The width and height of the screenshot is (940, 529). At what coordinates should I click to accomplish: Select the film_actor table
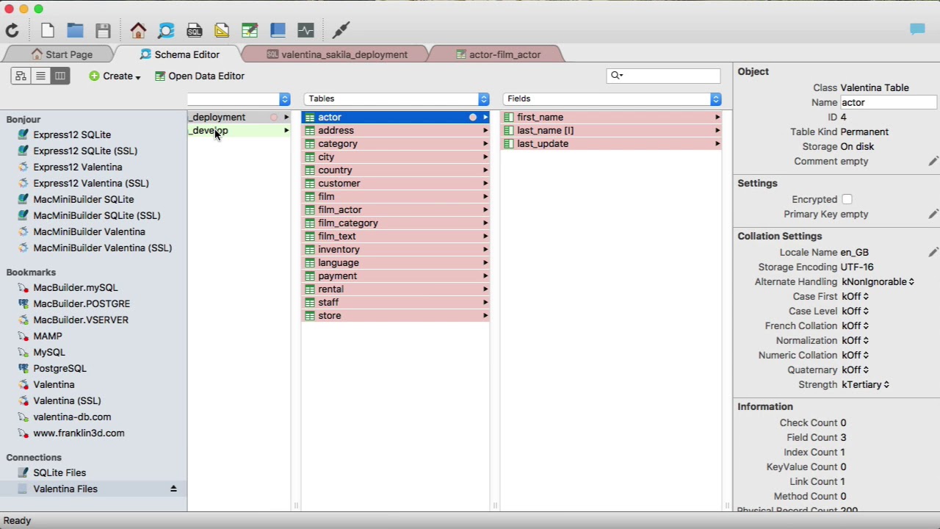[396, 209]
